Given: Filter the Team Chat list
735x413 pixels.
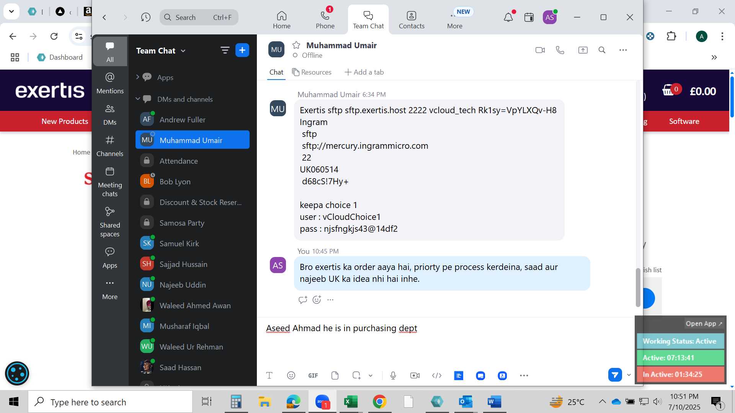Looking at the screenshot, I should [x=225, y=50].
